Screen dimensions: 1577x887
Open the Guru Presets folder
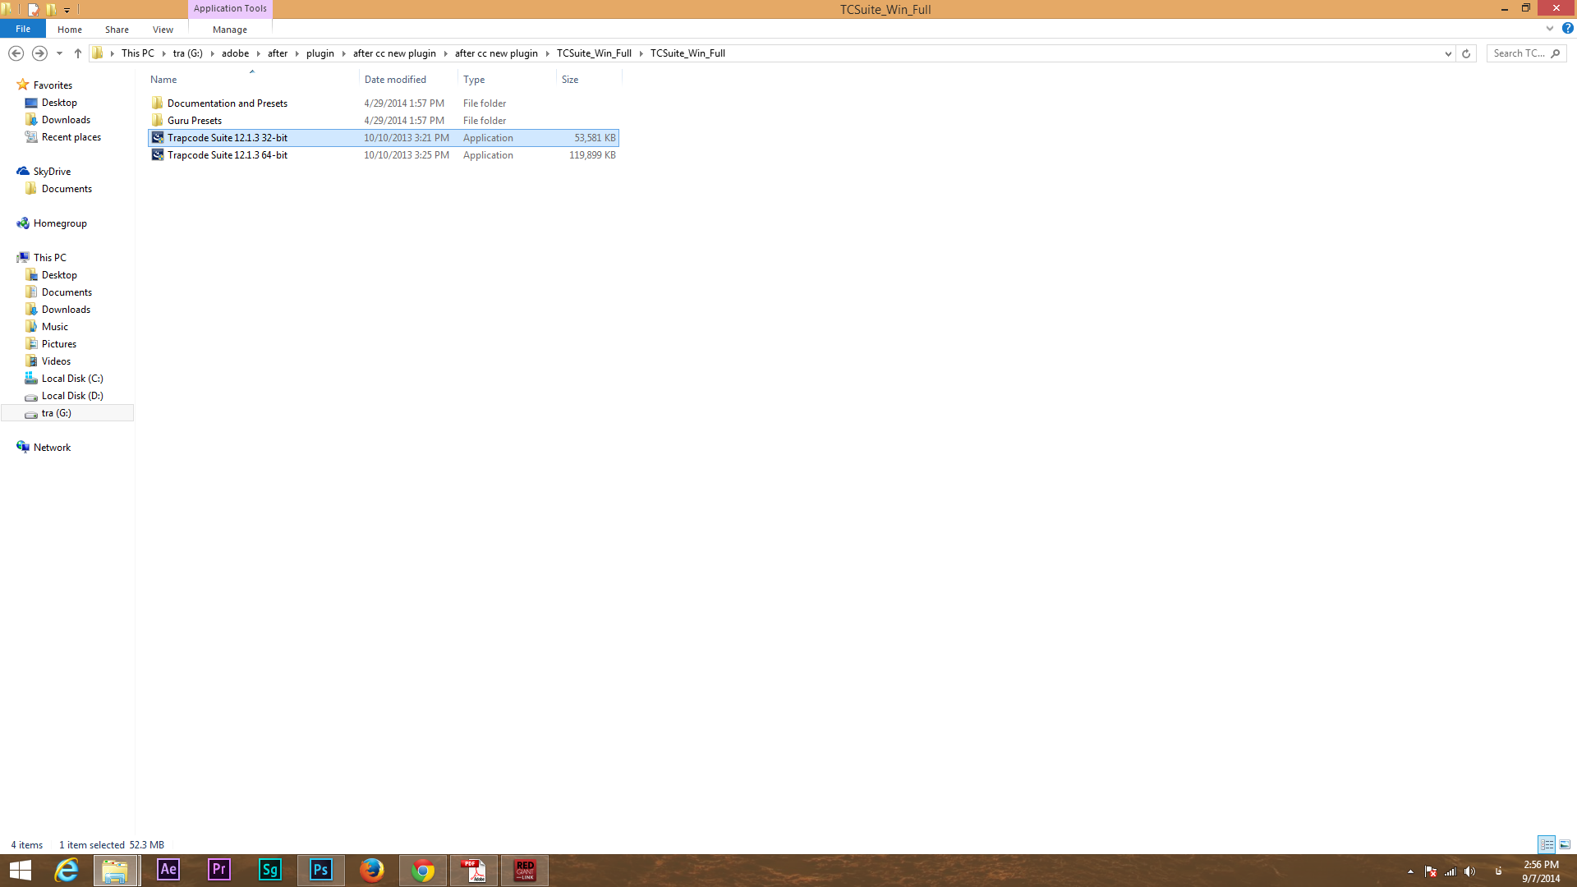194,120
